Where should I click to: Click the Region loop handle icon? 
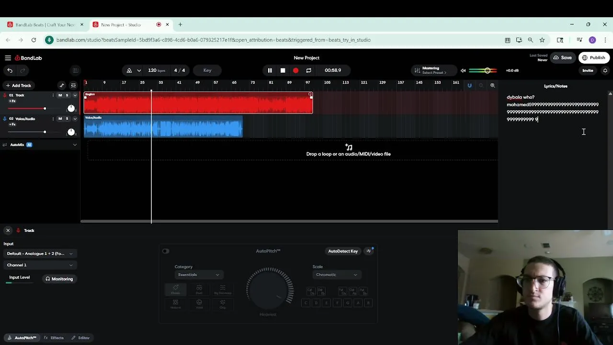310,94
